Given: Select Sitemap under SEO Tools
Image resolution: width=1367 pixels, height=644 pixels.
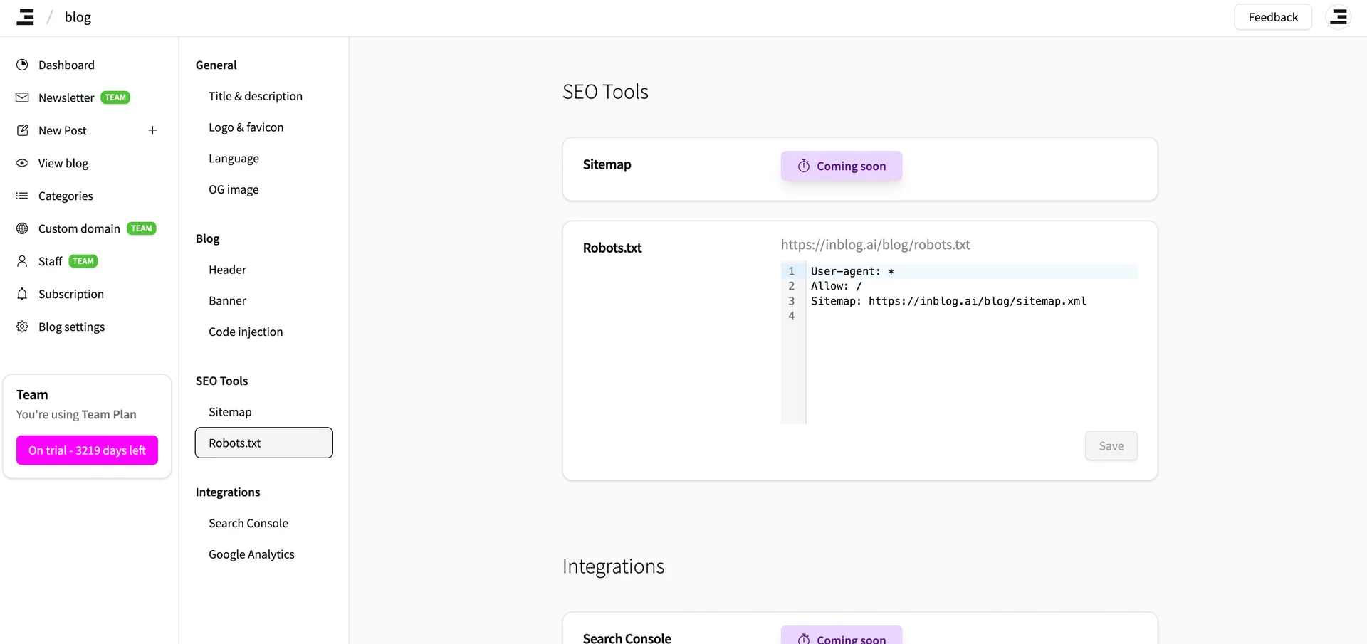Looking at the screenshot, I should tap(229, 411).
